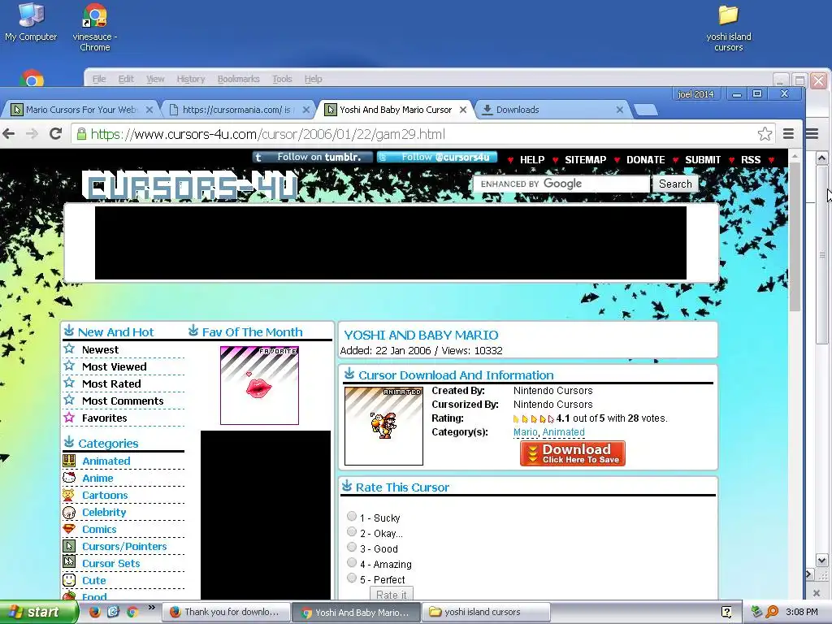Screen dimensions: 832x624
Task: Bookmark this page with the star
Action: pos(765,134)
